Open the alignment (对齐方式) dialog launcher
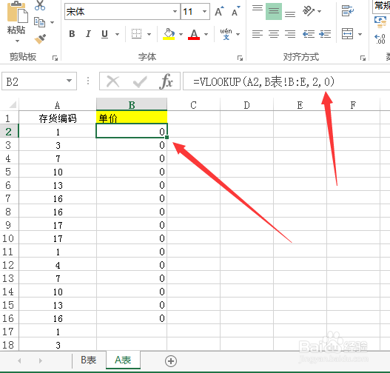The image size is (390, 373). pyautogui.click(x=363, y=58)
